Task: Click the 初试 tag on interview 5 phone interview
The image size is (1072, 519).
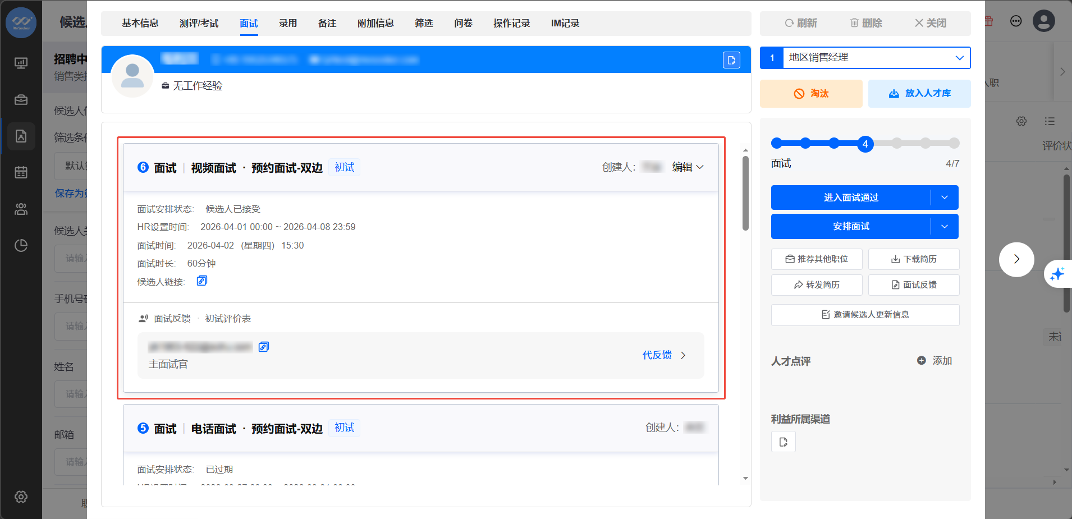Action: tap(345, 428)
